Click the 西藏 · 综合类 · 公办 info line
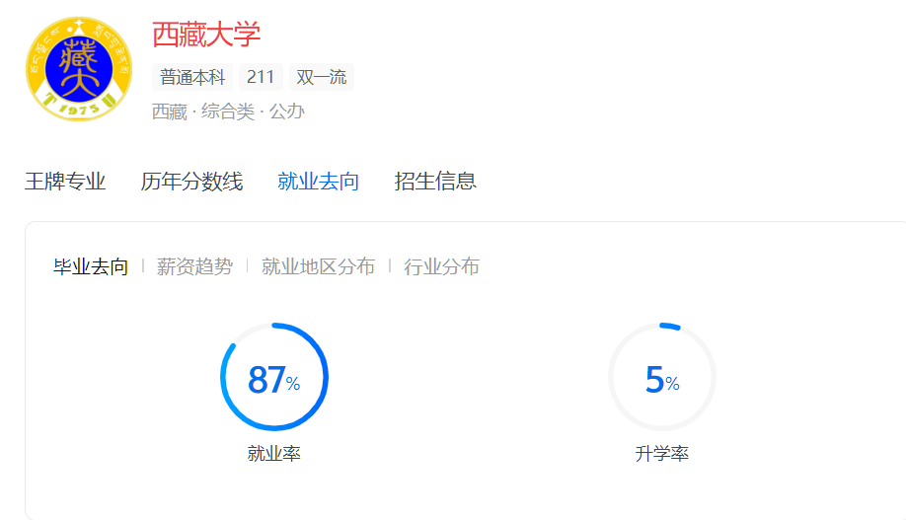Image resolution: width=906 pixels, height=520 pixels. pyautogui.click(x=228, y=111)
